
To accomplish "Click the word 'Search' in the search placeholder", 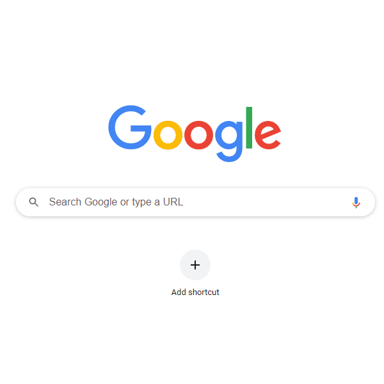I will point(65,202).
